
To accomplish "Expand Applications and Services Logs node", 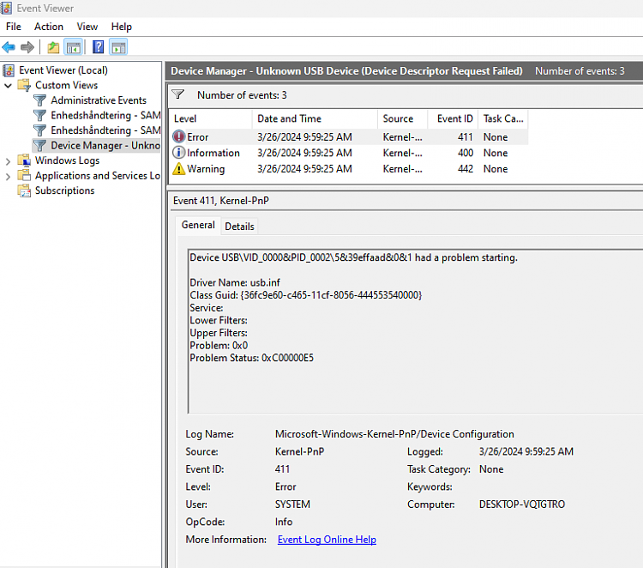I will 8,177.
